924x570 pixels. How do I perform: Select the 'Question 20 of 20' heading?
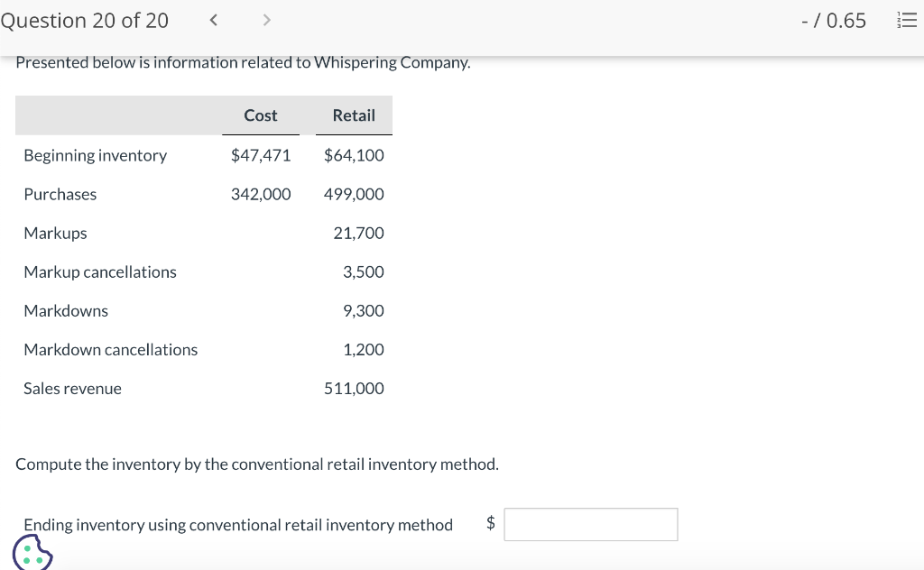click(84, 21)
